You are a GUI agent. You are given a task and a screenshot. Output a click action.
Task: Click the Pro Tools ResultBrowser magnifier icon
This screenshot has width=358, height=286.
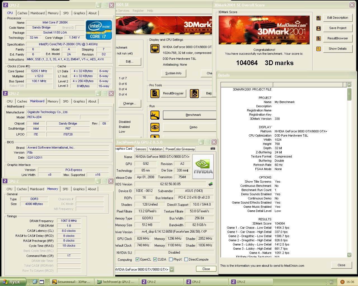point(155,93)
